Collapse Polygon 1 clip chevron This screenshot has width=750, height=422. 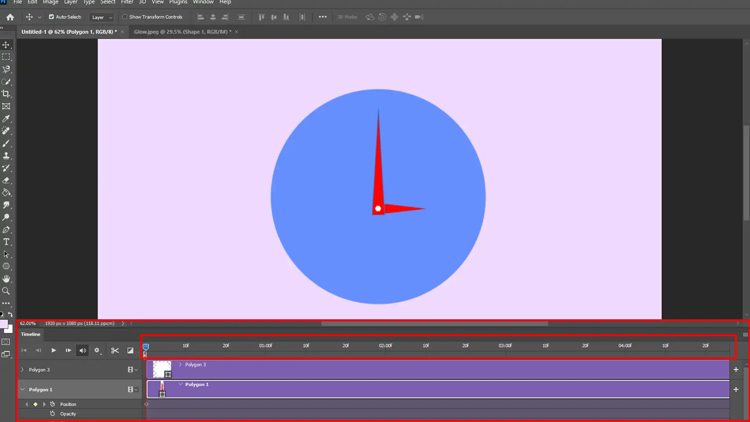[x=180, y=384]
